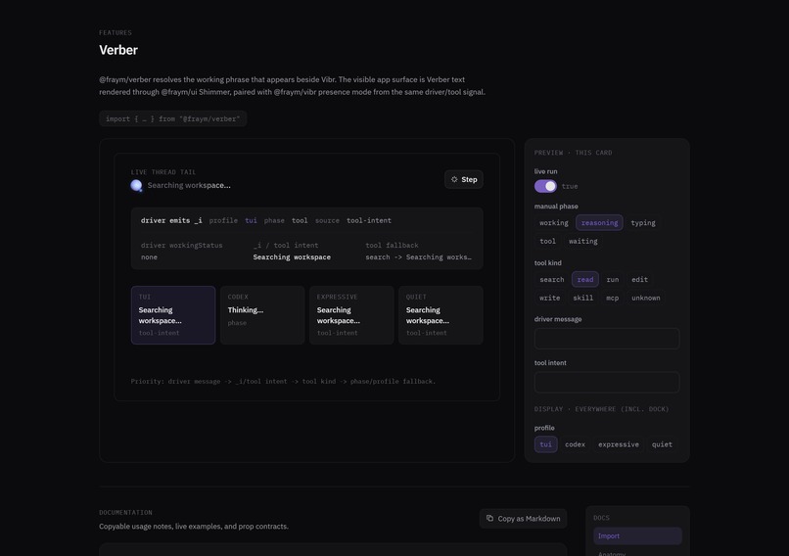Select the EXPRESSIVE profile card

[x=351, y=315]
